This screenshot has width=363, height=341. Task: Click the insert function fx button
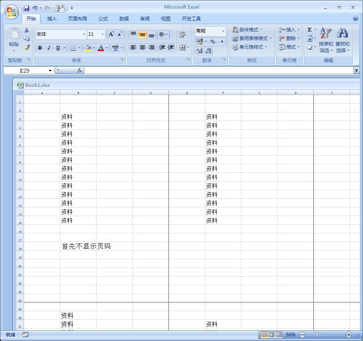tap(80, 70)
